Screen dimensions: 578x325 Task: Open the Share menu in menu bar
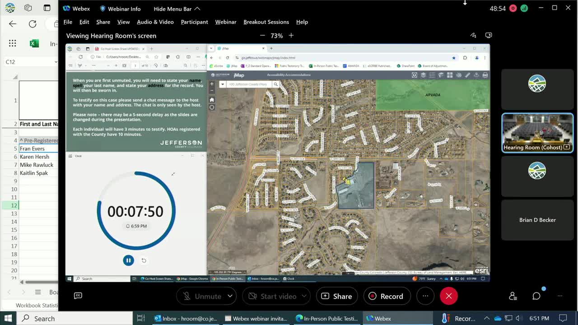click(103, 22)
